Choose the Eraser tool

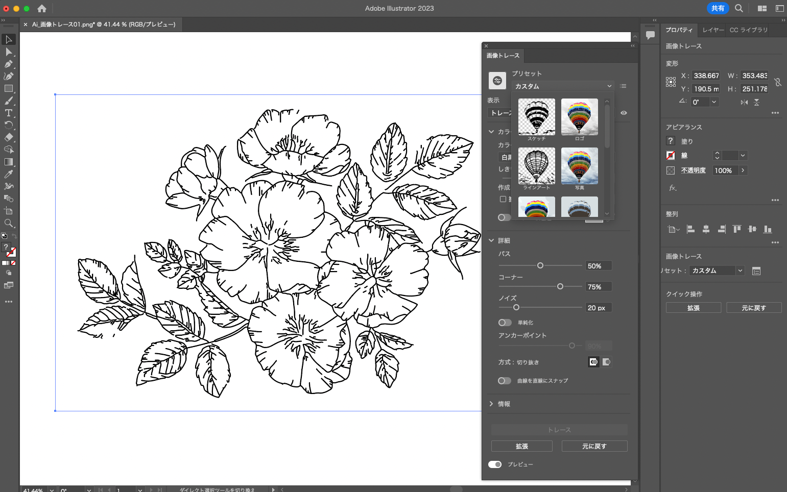pos(9,137)
